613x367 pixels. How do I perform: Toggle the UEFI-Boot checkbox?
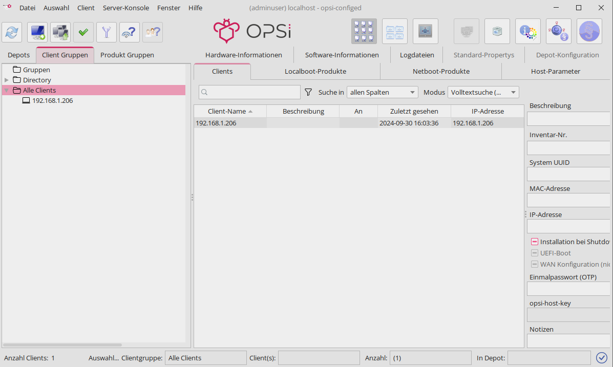click(x=535, y=253)
